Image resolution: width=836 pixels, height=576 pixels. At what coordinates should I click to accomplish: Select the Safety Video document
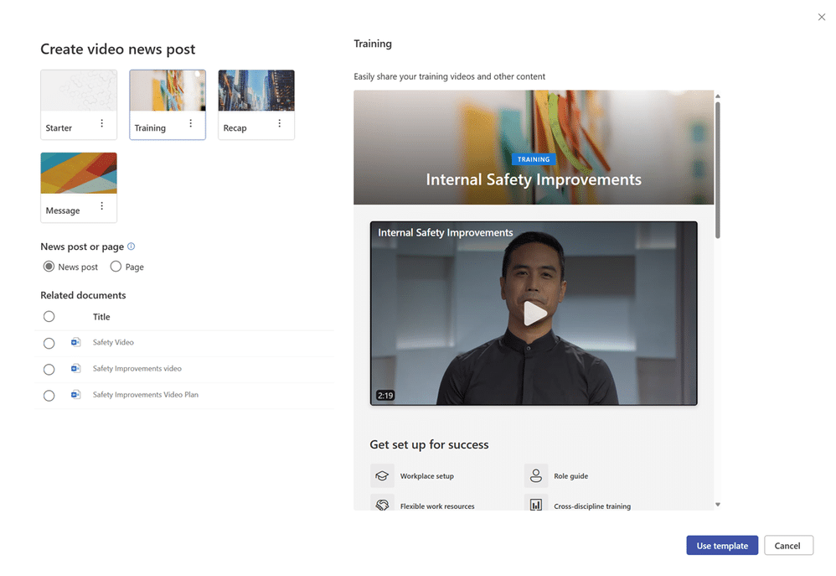click(x=49, y=343)
